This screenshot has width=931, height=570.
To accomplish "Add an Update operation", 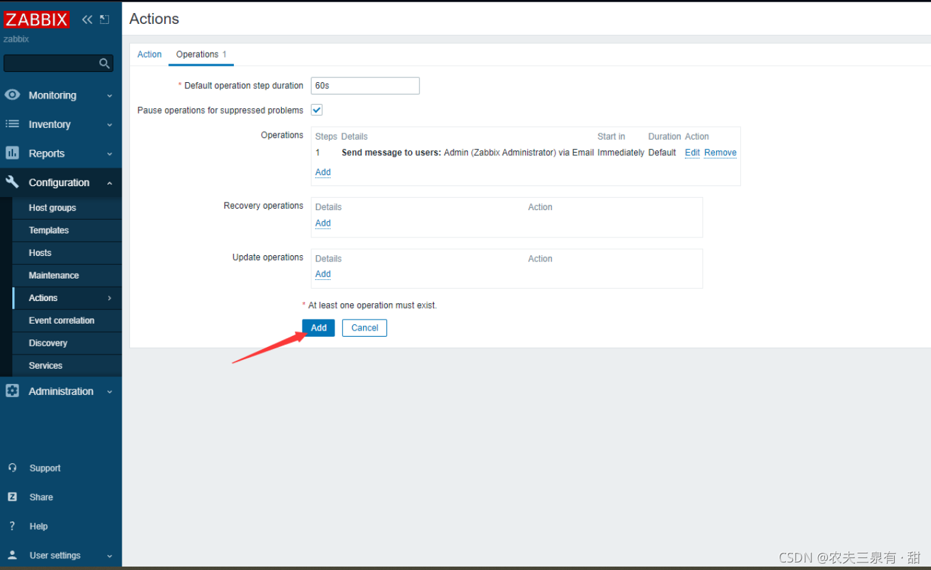I will (323, 274).
